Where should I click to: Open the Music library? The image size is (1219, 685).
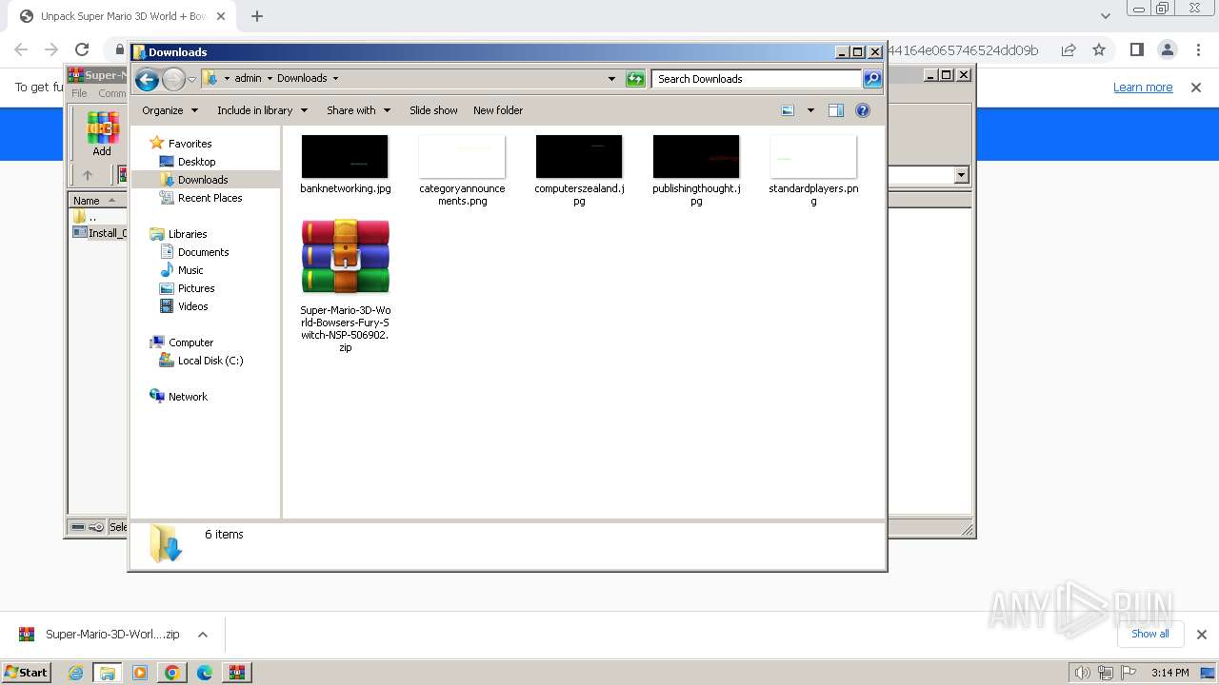click(x=190, y=270)
